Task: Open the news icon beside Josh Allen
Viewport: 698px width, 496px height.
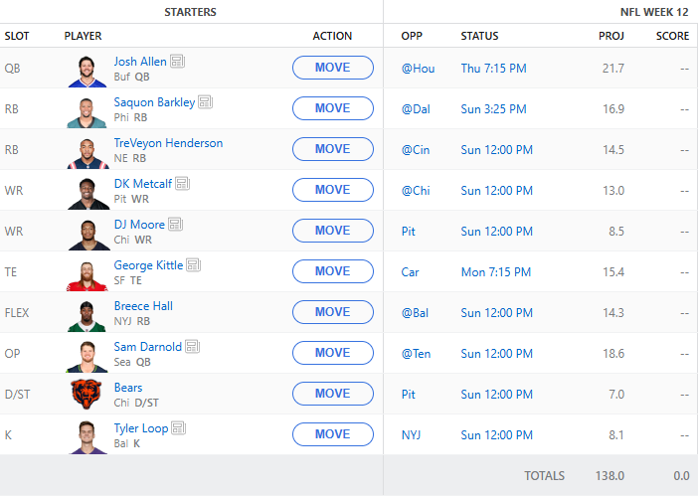Action: click(177, 62)
